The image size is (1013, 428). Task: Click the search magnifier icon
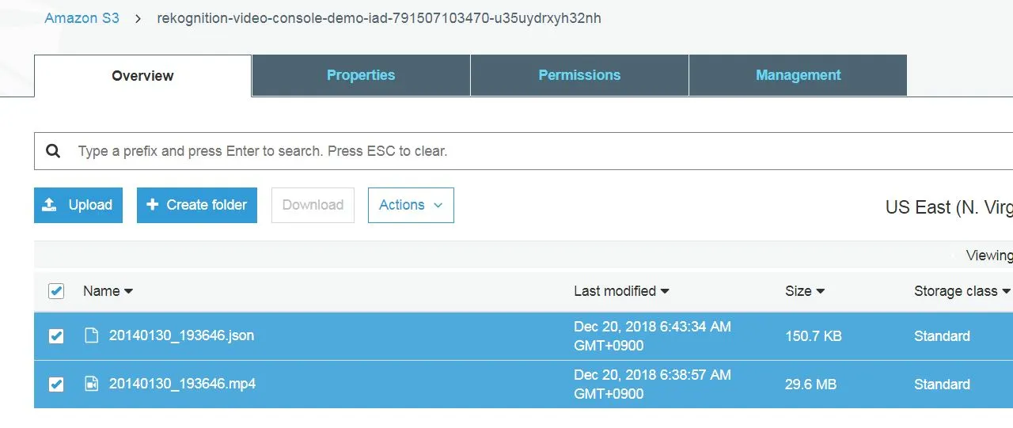tap(53, 150)
